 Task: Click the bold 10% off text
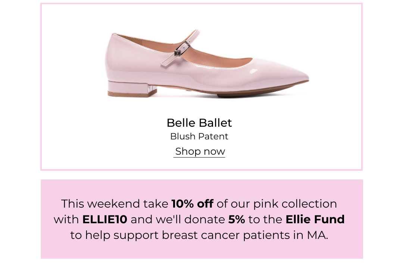tap(192, 204)
